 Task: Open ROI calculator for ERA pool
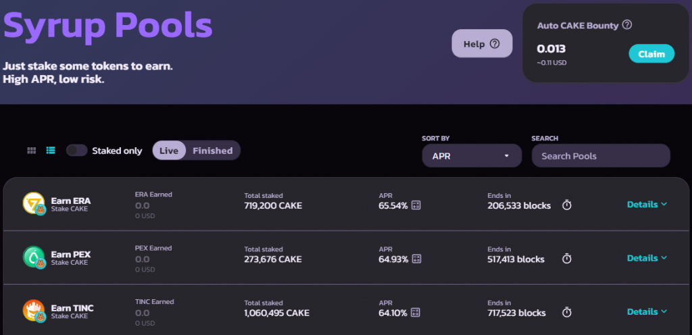point(416,205)
